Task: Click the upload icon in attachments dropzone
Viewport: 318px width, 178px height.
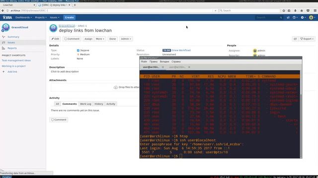Action: click(x=116, y=88)
